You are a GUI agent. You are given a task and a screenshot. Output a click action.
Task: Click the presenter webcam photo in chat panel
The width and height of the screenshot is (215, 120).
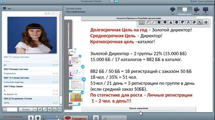click(x=32, y=35)
